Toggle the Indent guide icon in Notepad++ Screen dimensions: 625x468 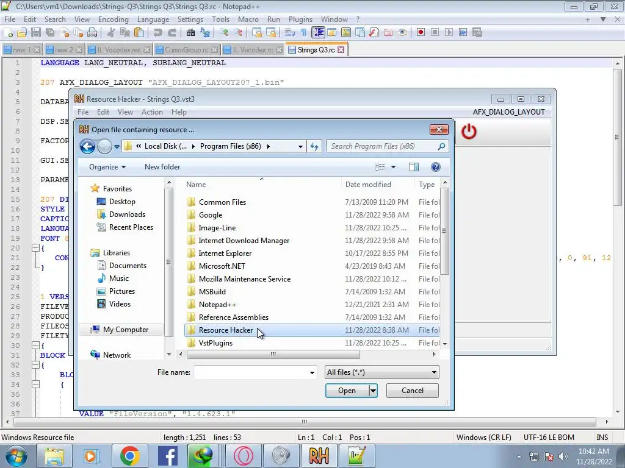tap(318, 33)
